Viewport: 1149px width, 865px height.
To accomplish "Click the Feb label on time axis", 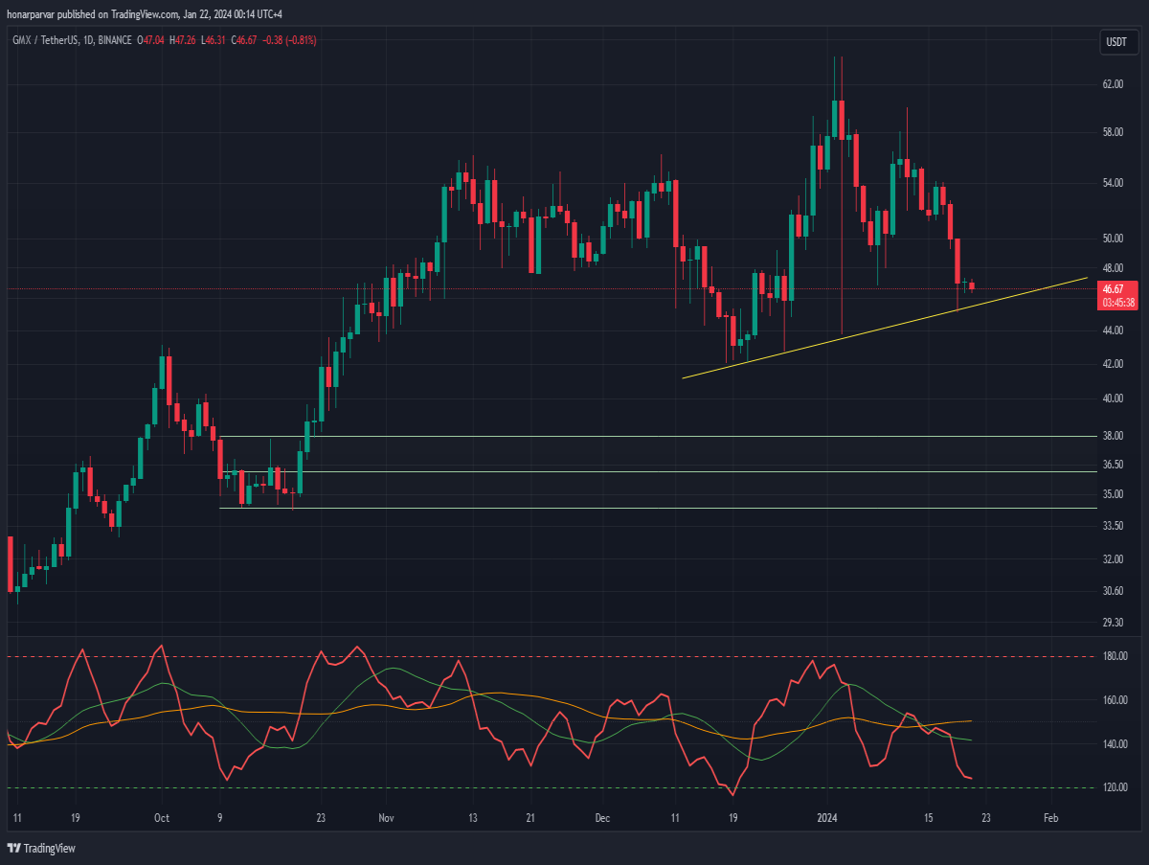I will [1050, 819].
